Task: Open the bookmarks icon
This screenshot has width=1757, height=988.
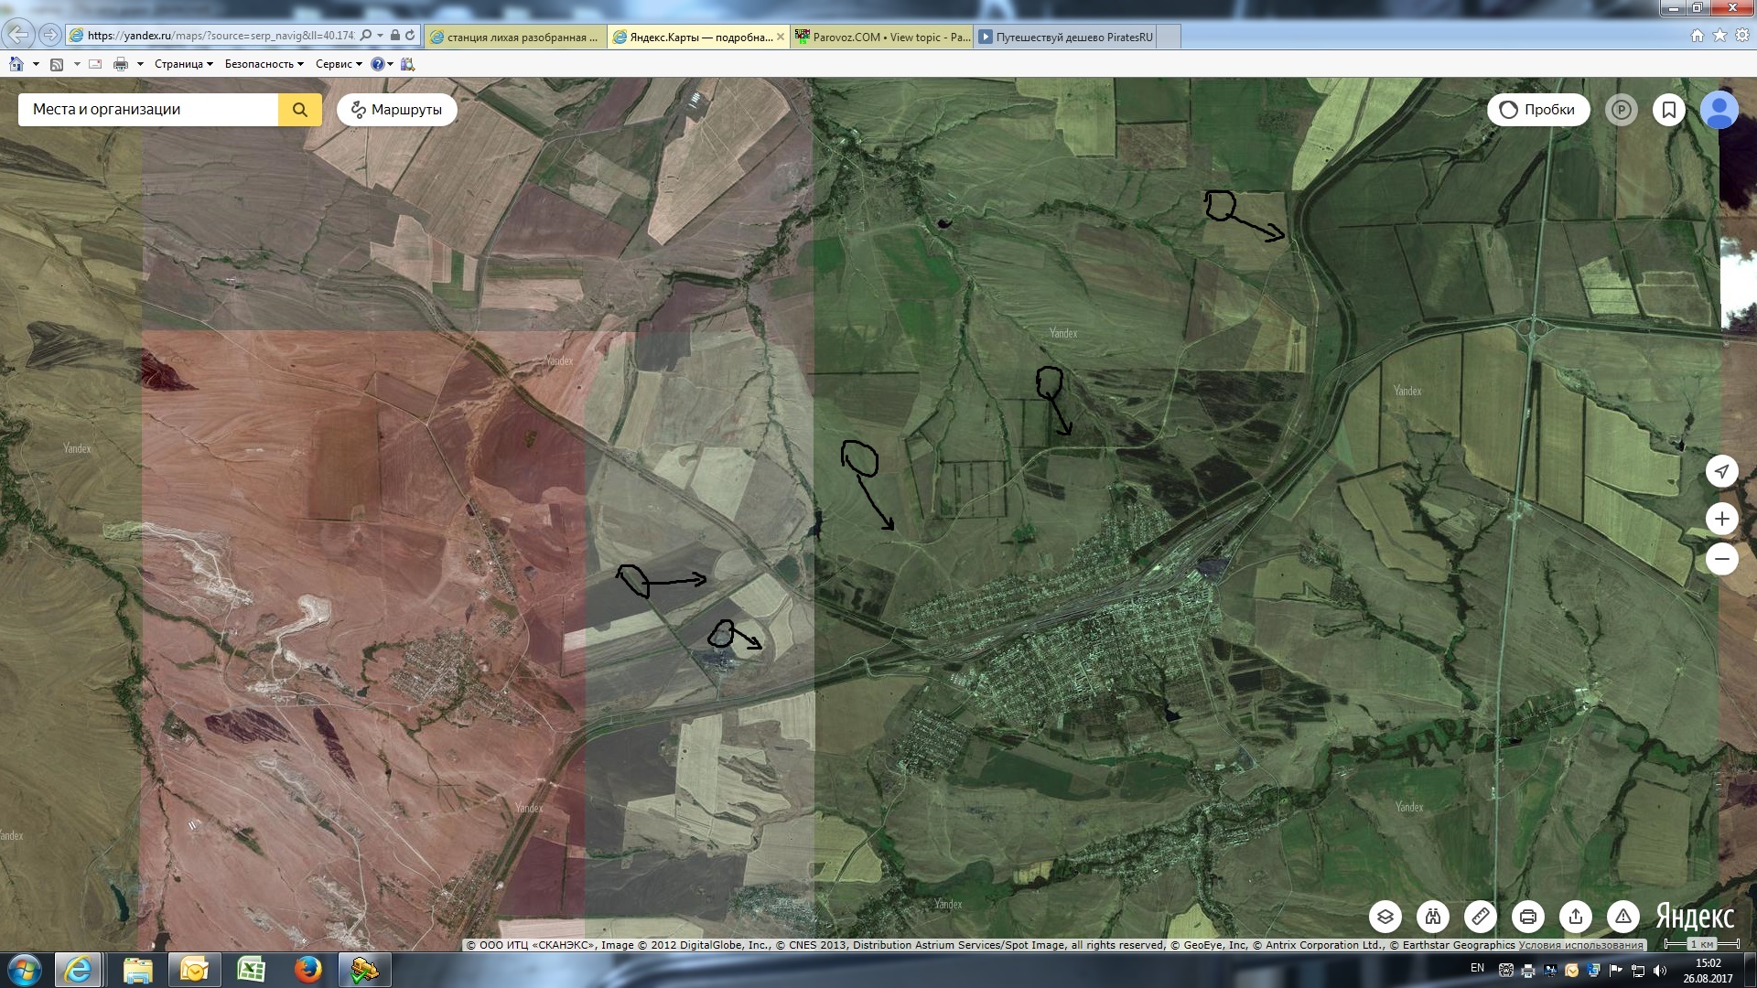Action: 1669,110
